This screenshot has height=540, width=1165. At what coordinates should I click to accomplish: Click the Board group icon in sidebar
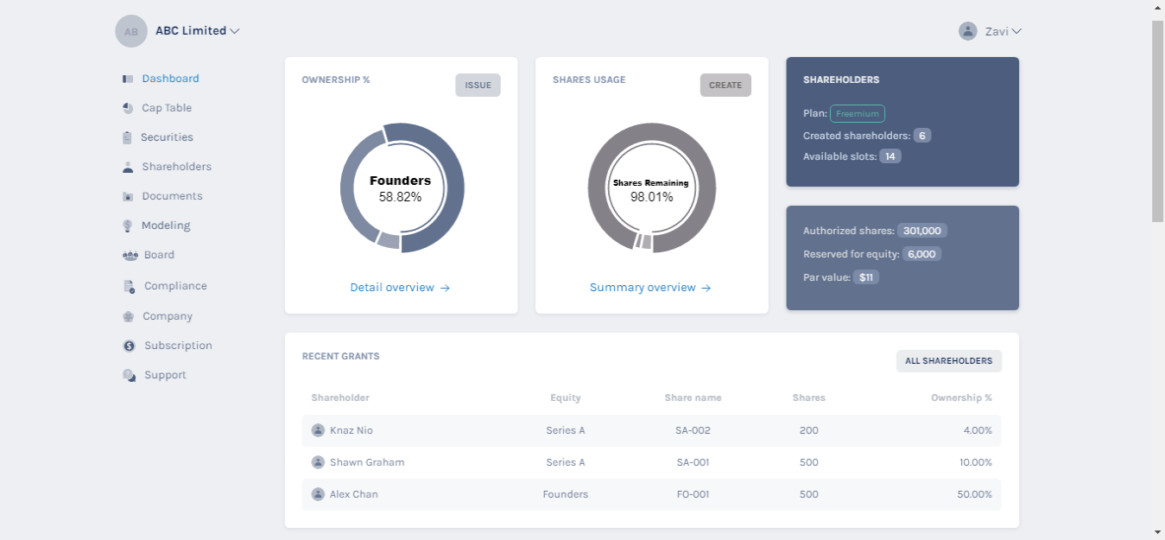point(130,255)
